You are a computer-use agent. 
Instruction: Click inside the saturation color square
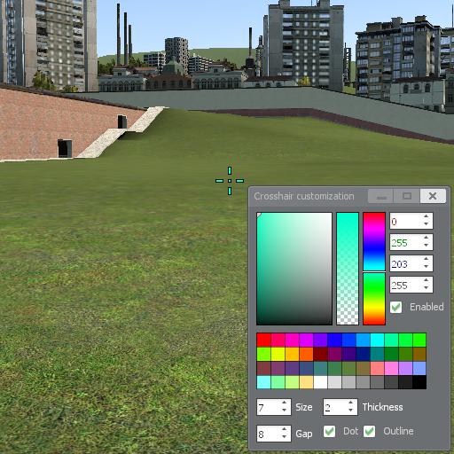click(294, 269)
